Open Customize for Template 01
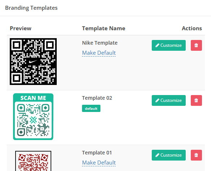211x171 pixels. pyautogui.click(x=169, y=155)
